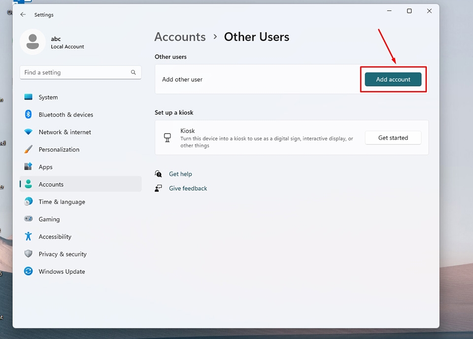Screen dimensions: 473x339
Task: Click the Gaming controller icon
Action: [29, 219]
